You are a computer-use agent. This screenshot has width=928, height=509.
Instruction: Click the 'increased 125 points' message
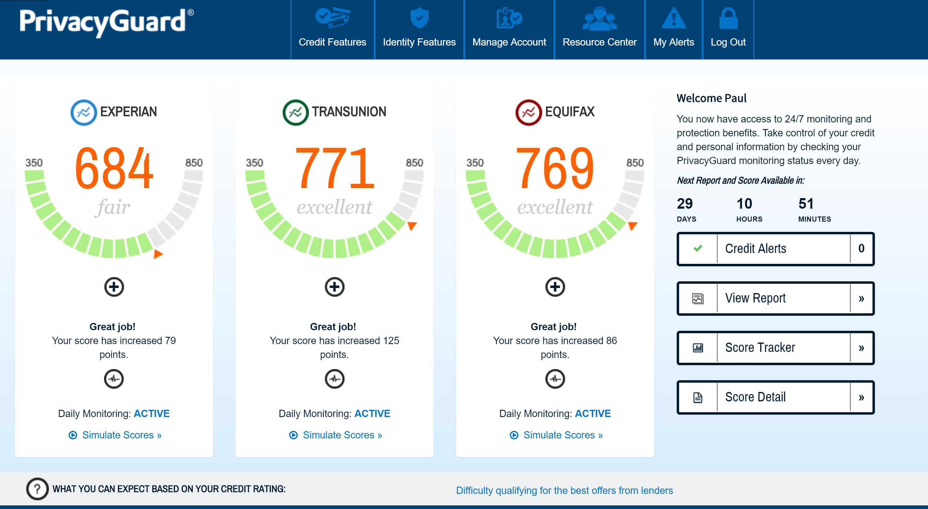[x=334, y=347]
